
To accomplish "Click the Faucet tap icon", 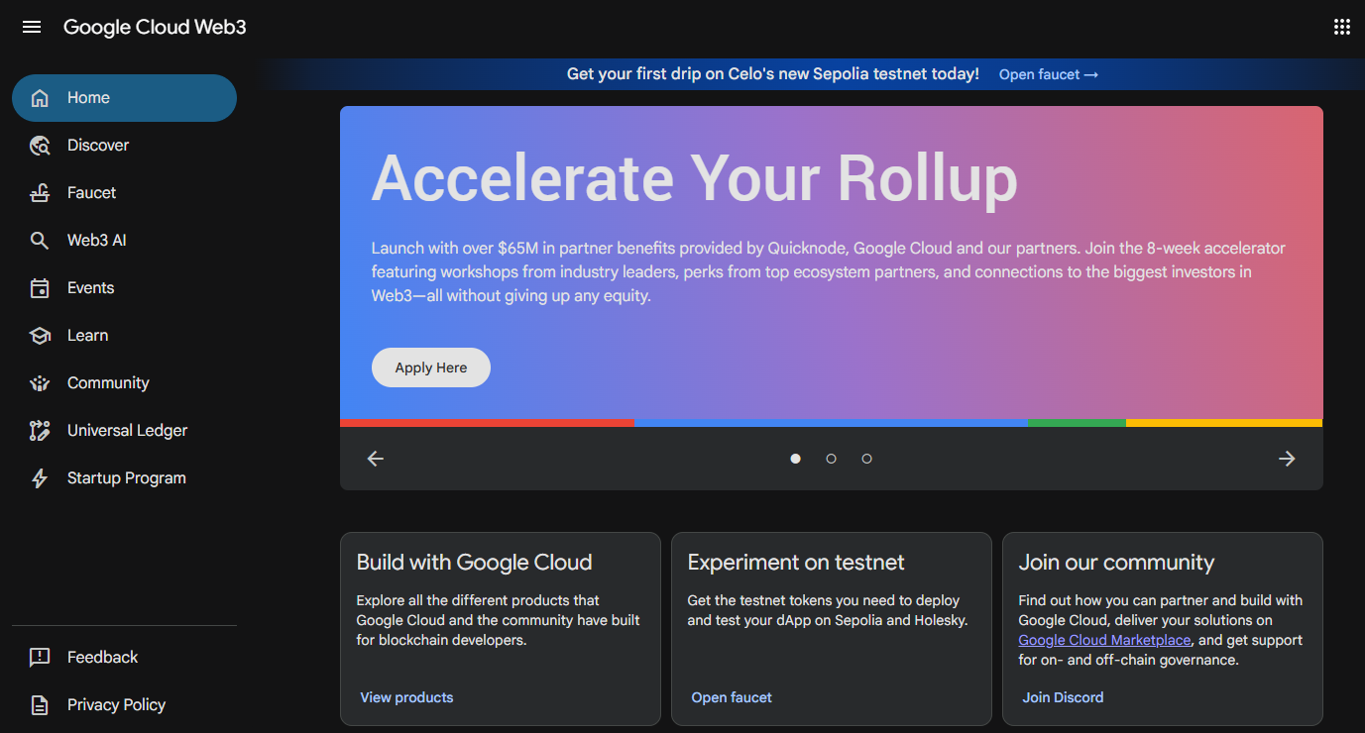I will tap(40, 193).
